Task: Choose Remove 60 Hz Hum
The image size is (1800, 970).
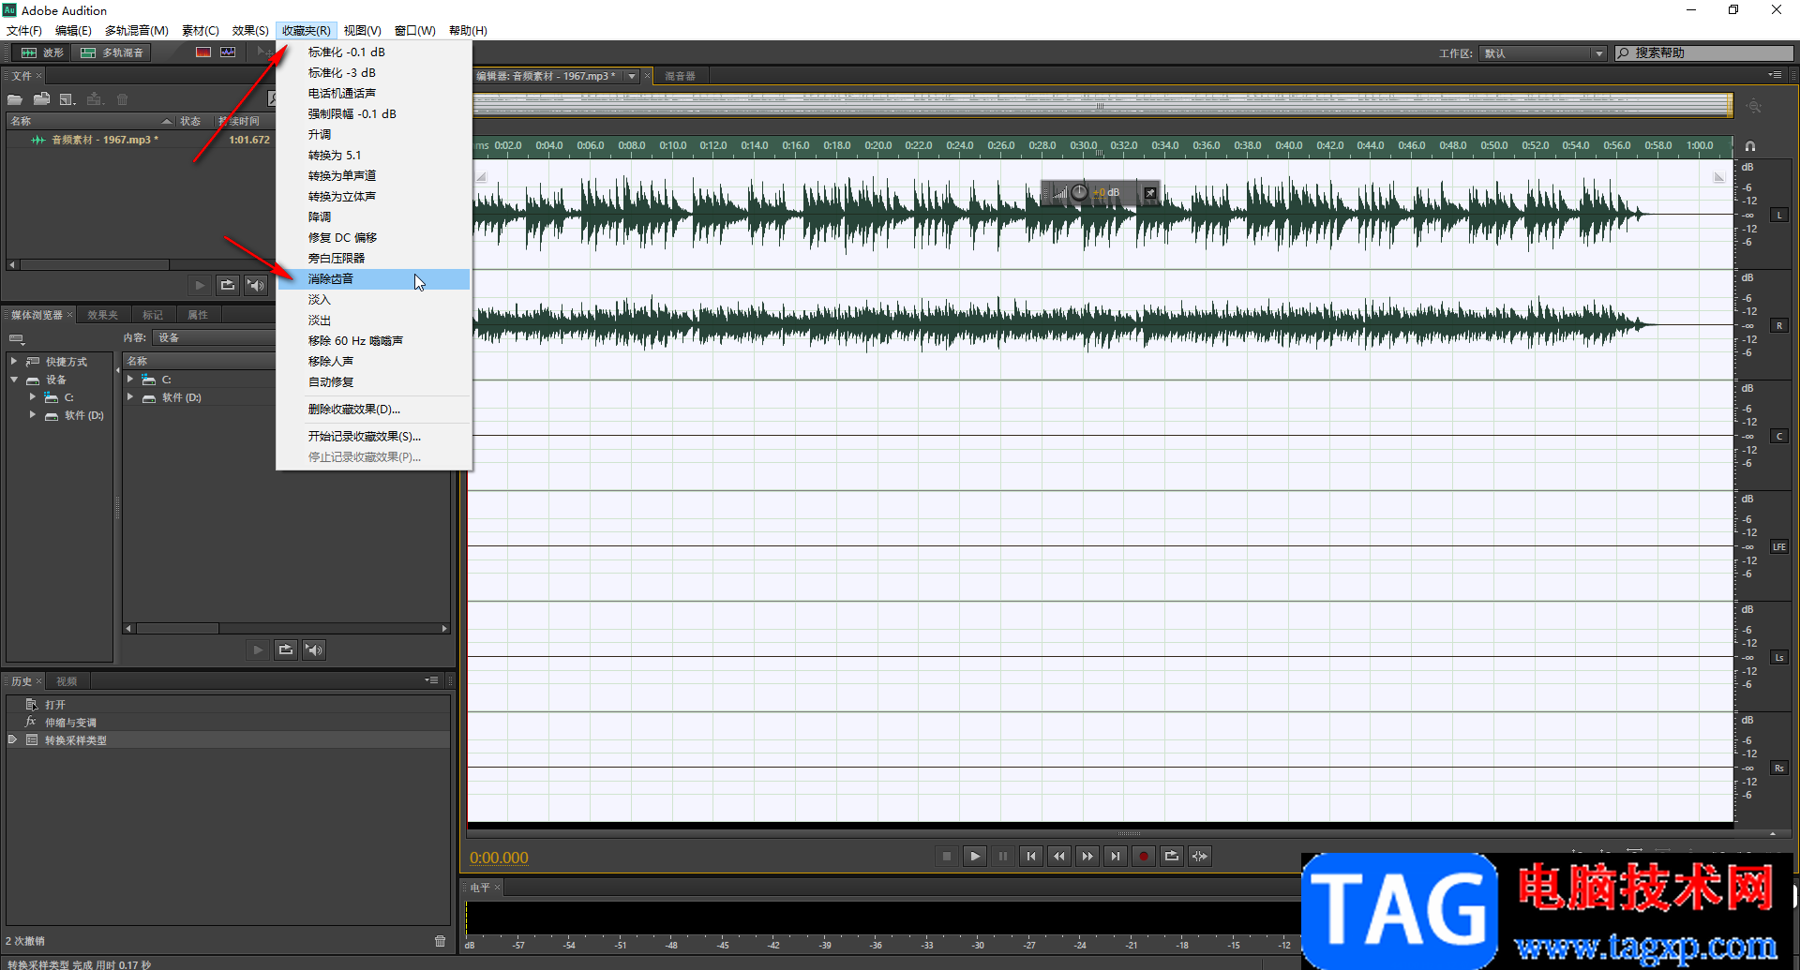Action: point(374,340)
